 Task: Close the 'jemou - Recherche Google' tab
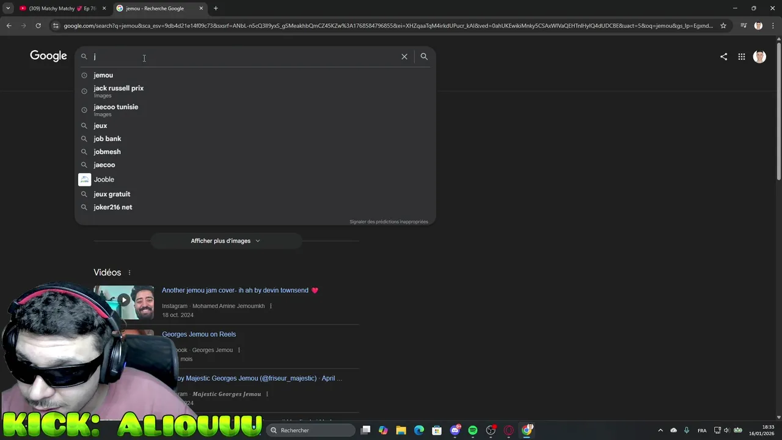[x=201, y=9]
